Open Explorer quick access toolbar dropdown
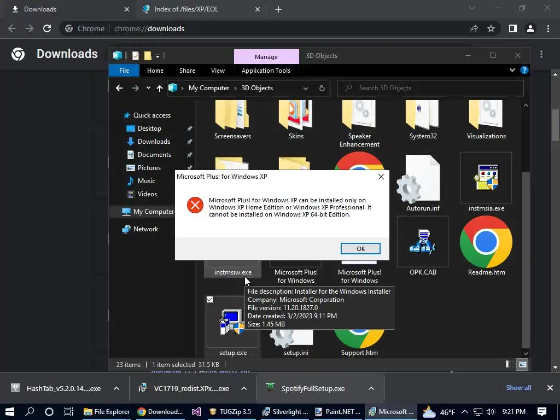 [x=157, y=56]
